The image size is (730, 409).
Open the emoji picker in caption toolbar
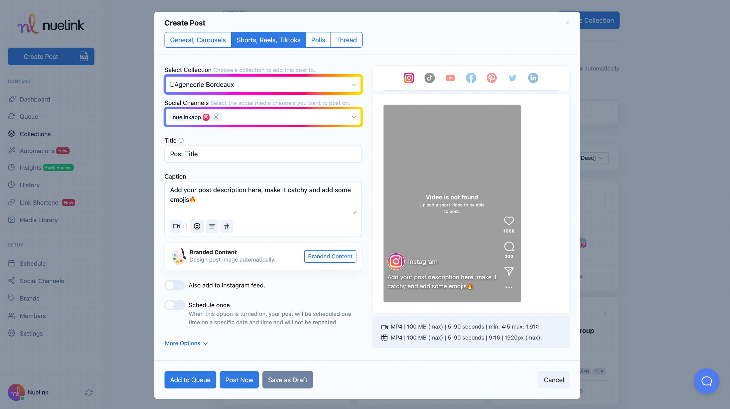(x=197, y=226)
